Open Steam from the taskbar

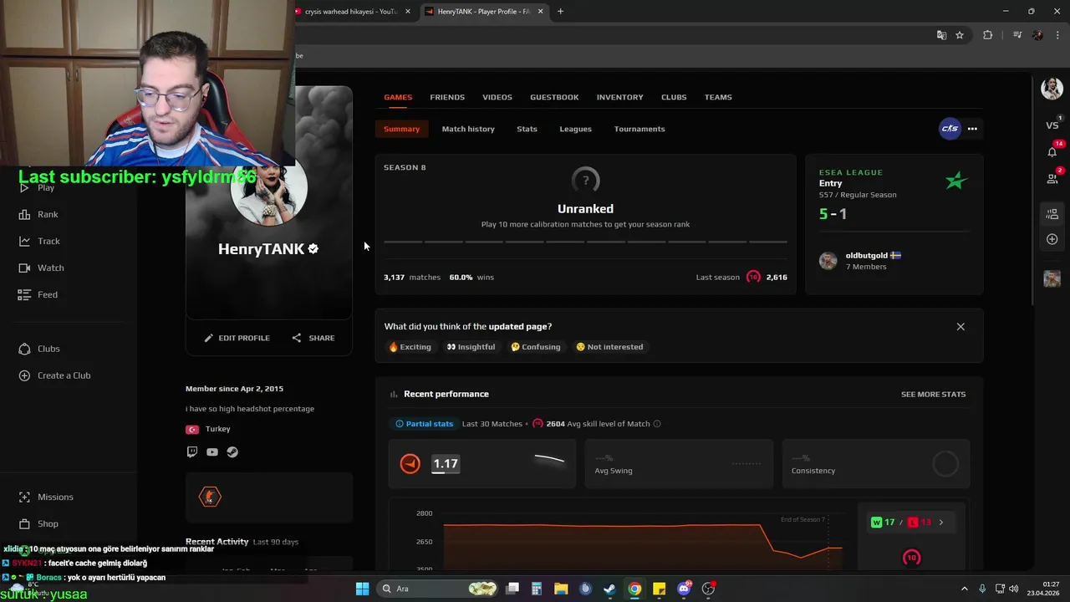coord(609,589)
